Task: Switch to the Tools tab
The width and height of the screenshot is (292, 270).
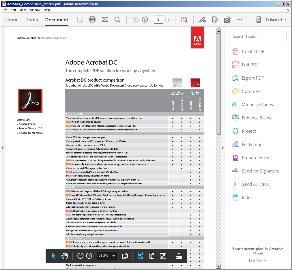Action: [32, 20]
